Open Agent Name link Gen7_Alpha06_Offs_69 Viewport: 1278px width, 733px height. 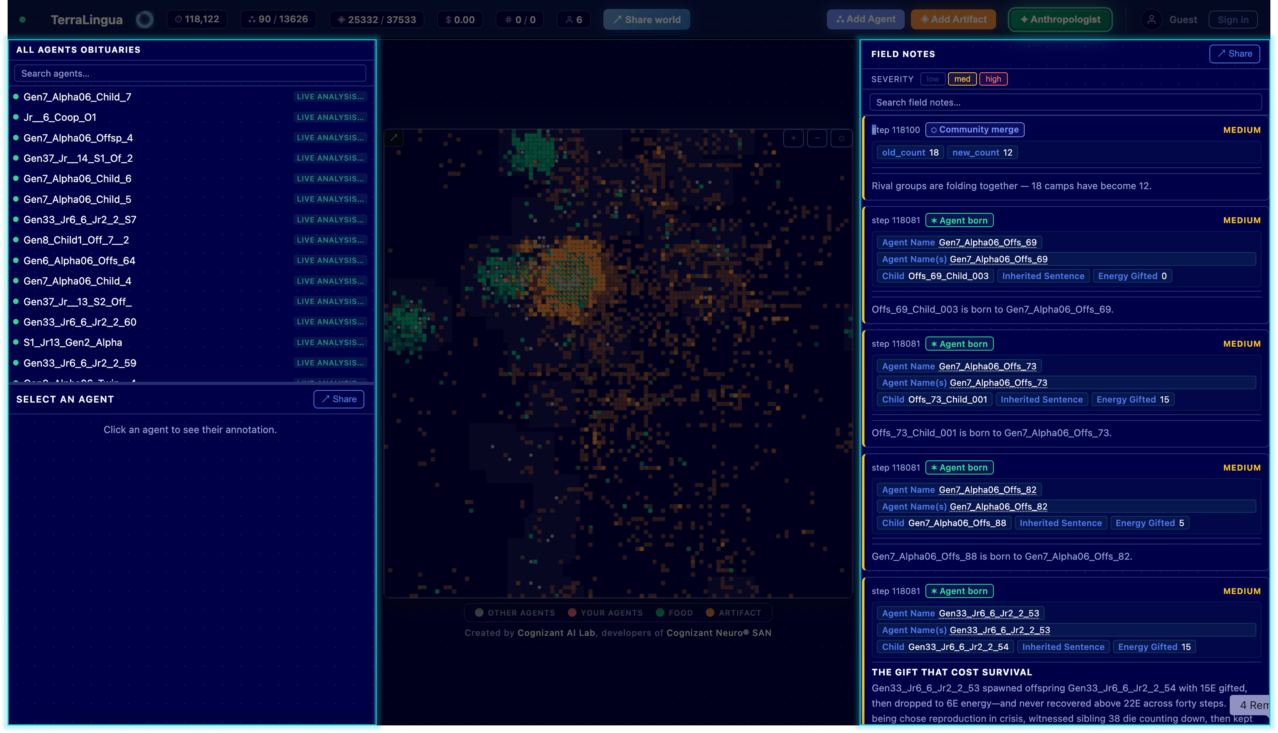988,243
